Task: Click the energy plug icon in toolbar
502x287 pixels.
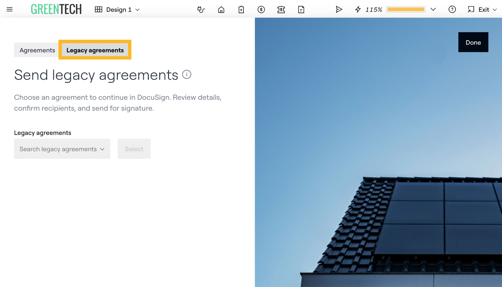Action: 201,10
